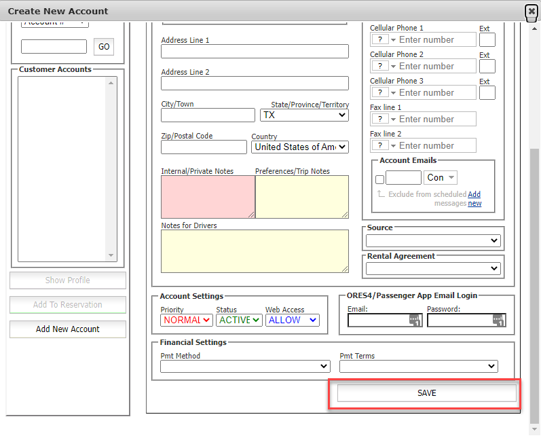The width and height of the screenshot is (541, 438).
Task: Expand the State/Province/Territory dropdown showing TX
Action: click(304, 115)
